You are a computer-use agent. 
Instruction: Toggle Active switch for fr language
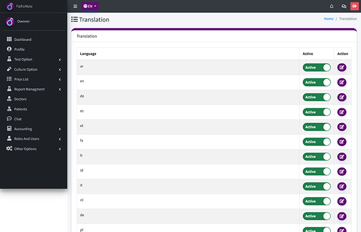tap(317, 157)
